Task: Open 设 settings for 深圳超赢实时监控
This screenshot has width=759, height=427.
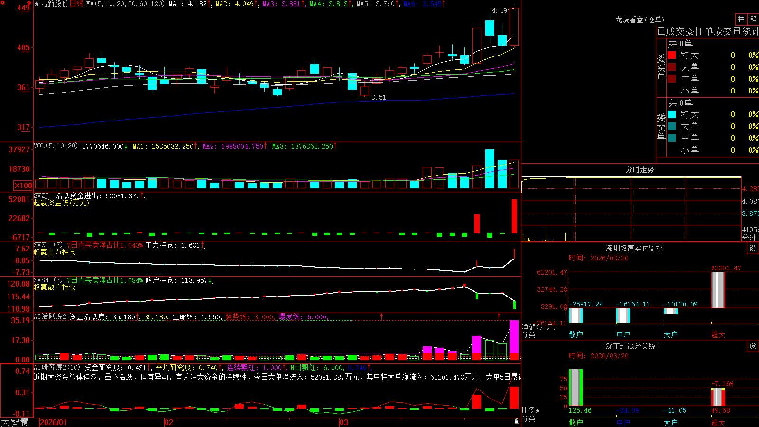Action: [x=752, y=248]
